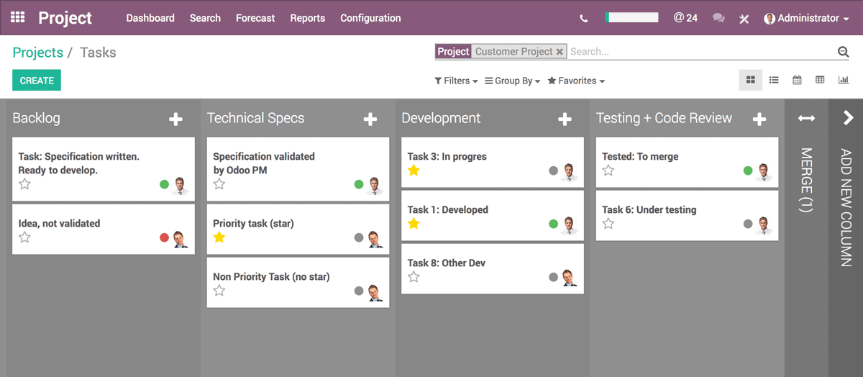Open the apps grid menu
Viewport: 863px width, 377px height.
18,17
